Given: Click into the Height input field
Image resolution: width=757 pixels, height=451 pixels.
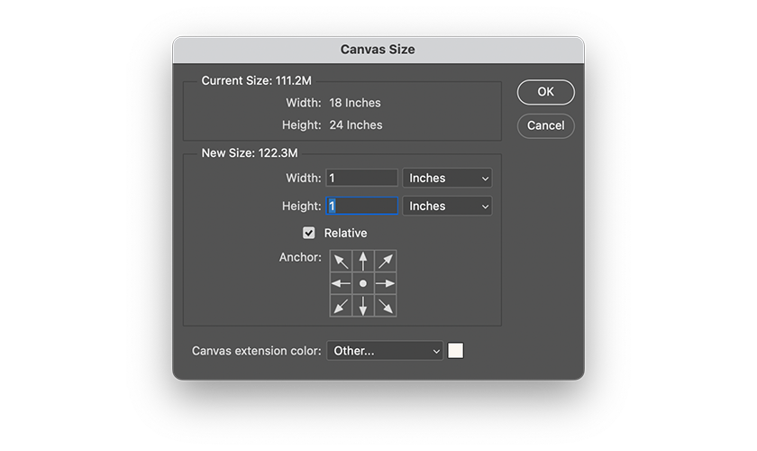Looking at the screenshot, I should (362, 206).
